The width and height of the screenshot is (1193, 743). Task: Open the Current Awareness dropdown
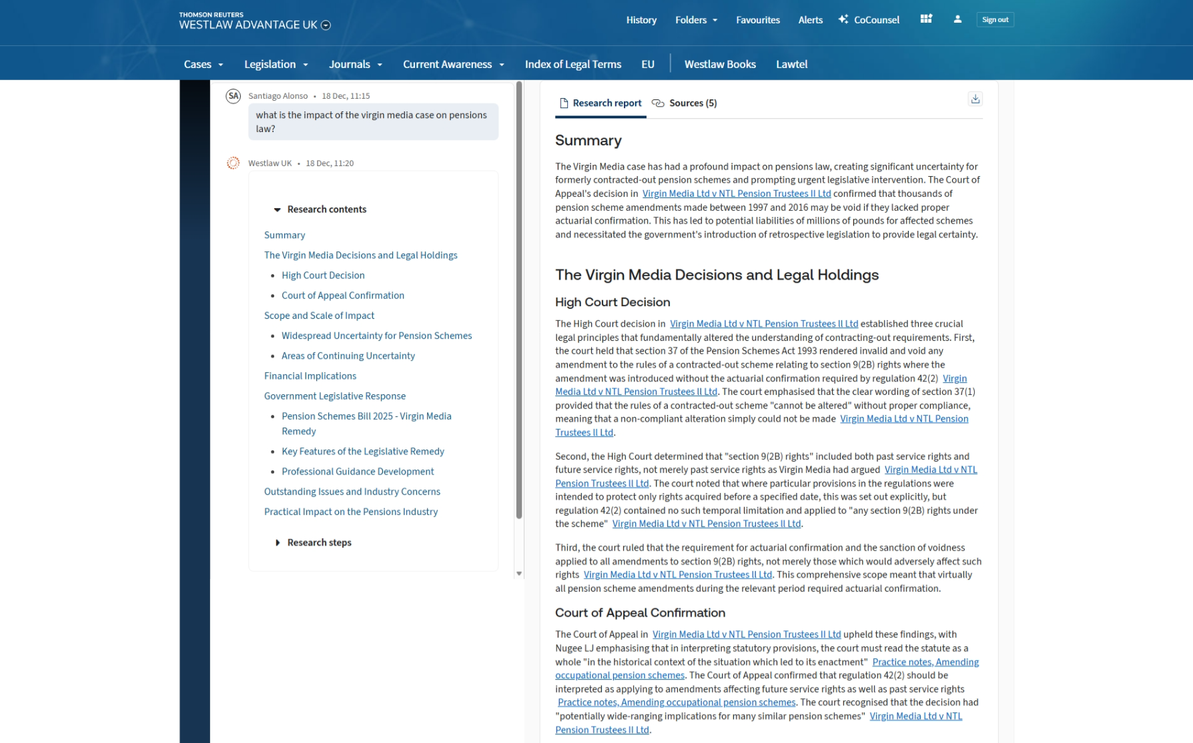[x=454, y=64]
